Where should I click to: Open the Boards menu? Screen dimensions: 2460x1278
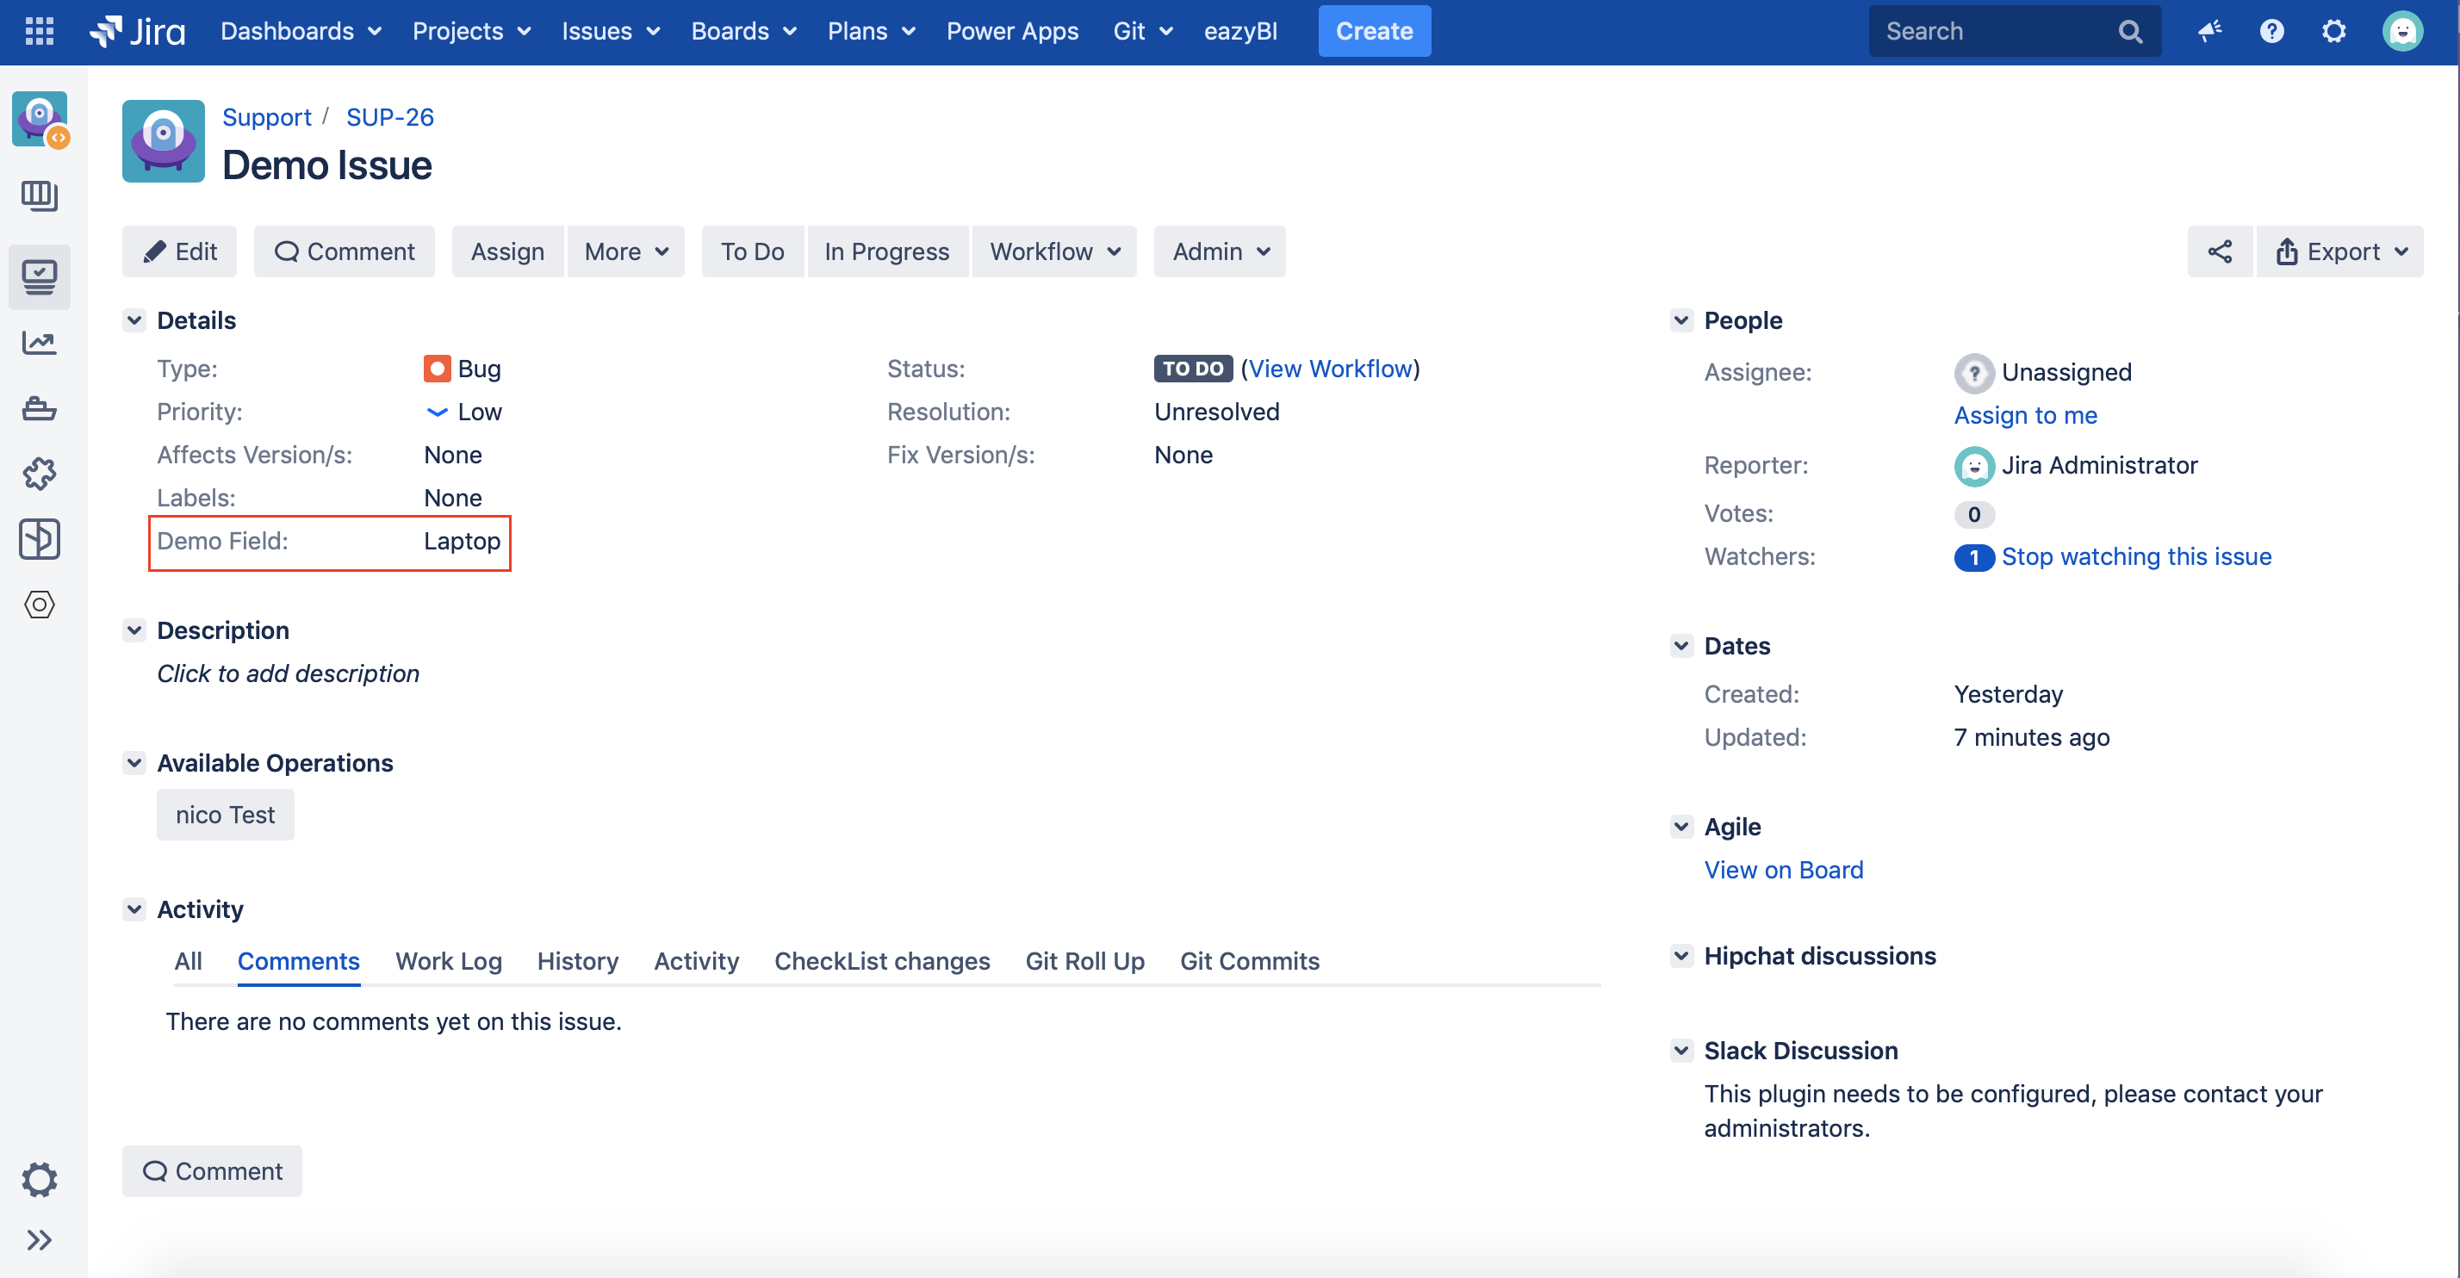tap(743, 32)
